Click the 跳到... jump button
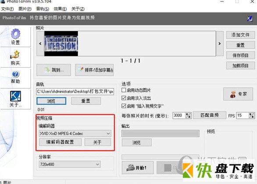This screenshot has width=257, height=184. pos(54,70)
